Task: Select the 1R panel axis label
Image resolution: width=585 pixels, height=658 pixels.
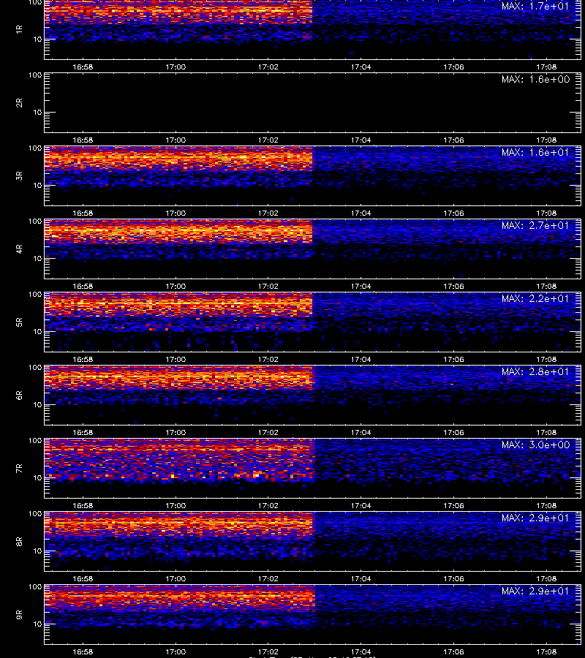Action: (x=19, y=29)
